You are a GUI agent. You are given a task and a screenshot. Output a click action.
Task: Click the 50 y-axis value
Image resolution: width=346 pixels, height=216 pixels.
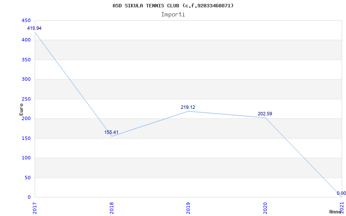28,178
